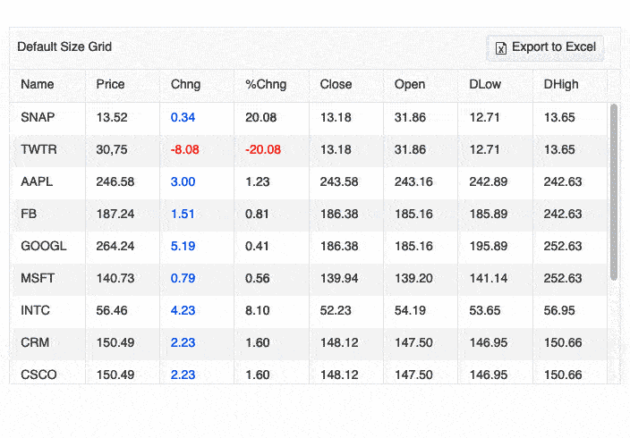The image size is (630, 438).
Task: Click TWTR price 30,75
Action: click(x=112, y=149)
